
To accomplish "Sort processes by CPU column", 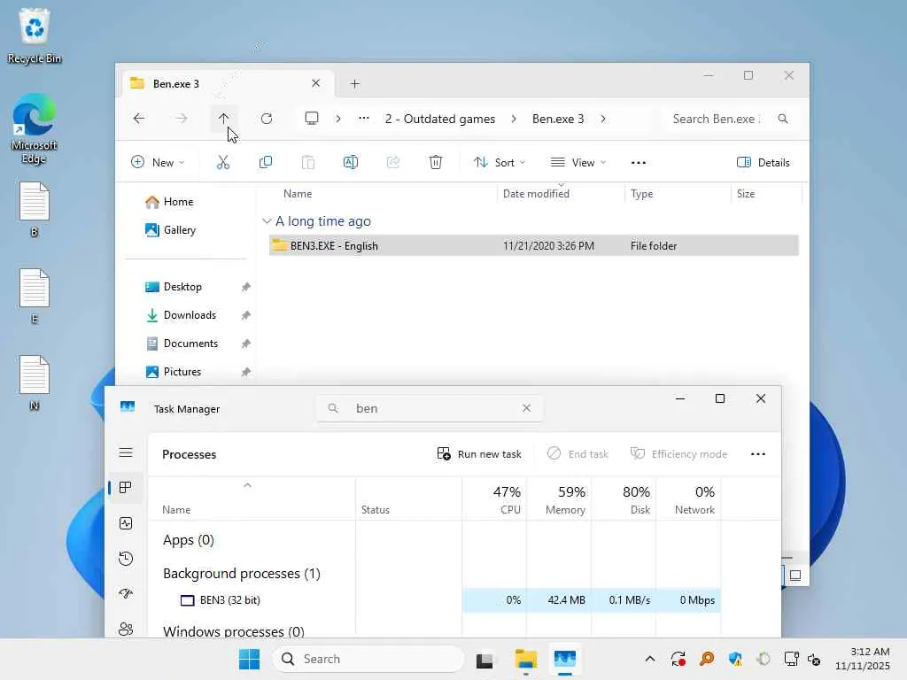I will point(494,499).
